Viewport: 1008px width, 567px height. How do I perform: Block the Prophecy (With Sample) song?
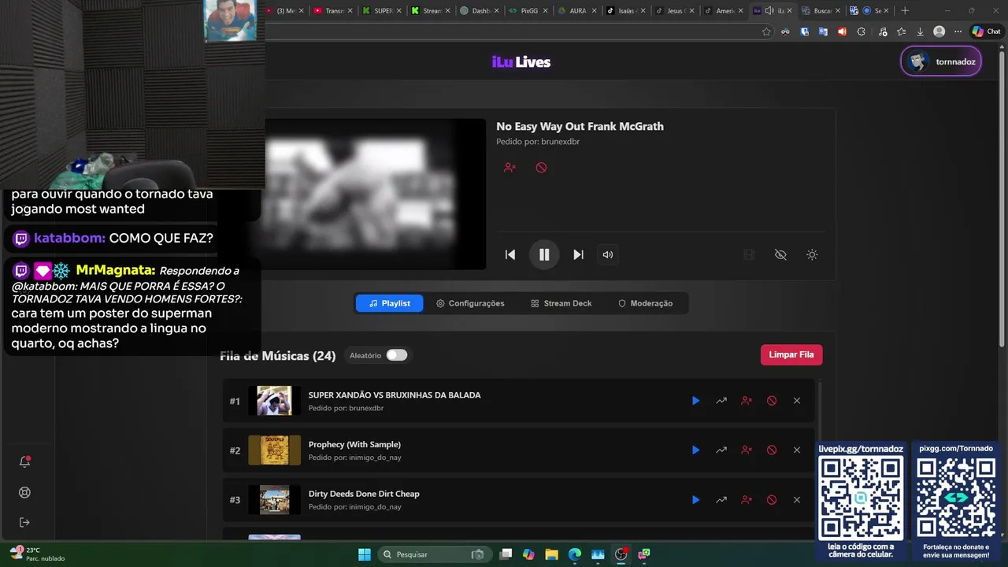(772, 450)
